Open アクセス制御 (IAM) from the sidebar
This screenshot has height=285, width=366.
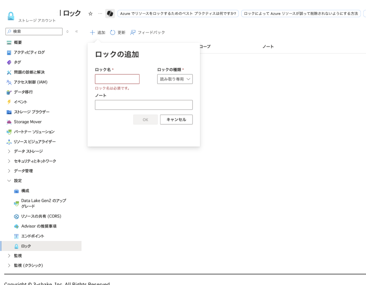pos(30,82)
